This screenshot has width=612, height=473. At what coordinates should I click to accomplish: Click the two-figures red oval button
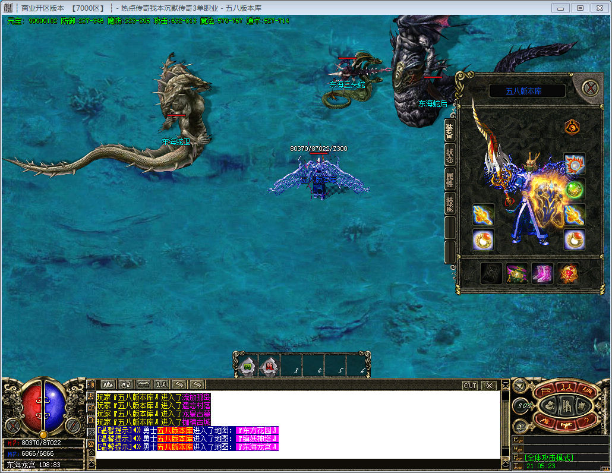566,386
